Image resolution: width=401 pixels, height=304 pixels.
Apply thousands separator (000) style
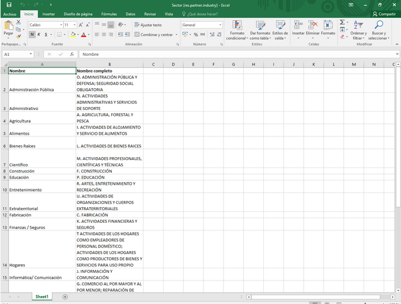203,35
